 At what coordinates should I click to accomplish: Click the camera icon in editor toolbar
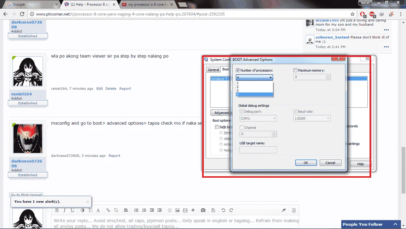click(203, 210)
